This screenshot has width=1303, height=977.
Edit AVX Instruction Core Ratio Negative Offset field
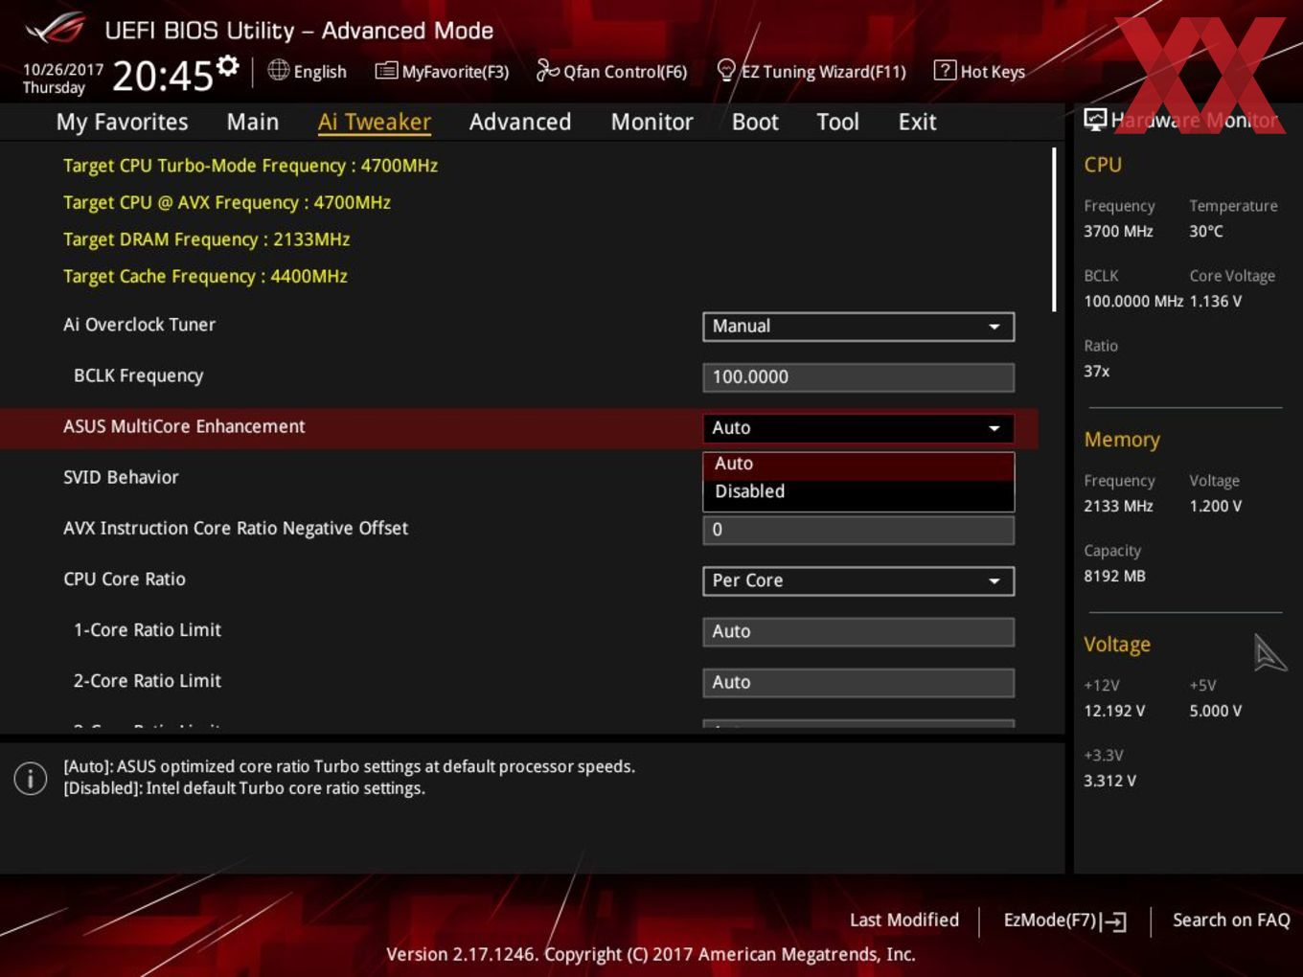tap(858, 530)
